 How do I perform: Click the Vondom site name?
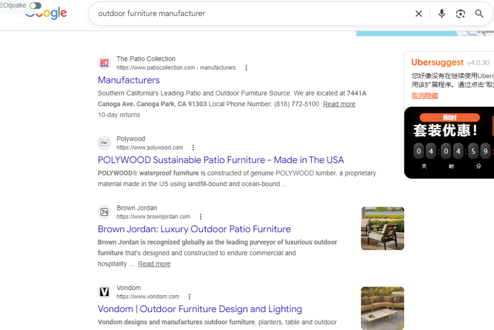coord(128,288)
